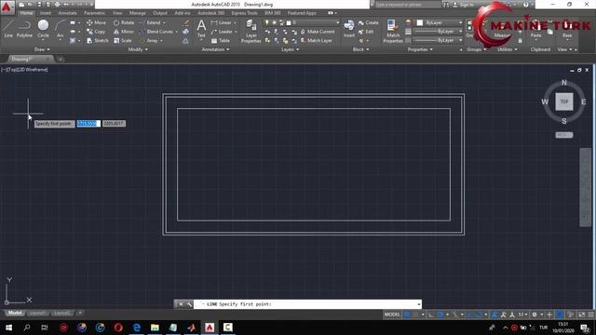Open the Insert ribbon tab
596x335 pixels.
(x=46, y=13)
